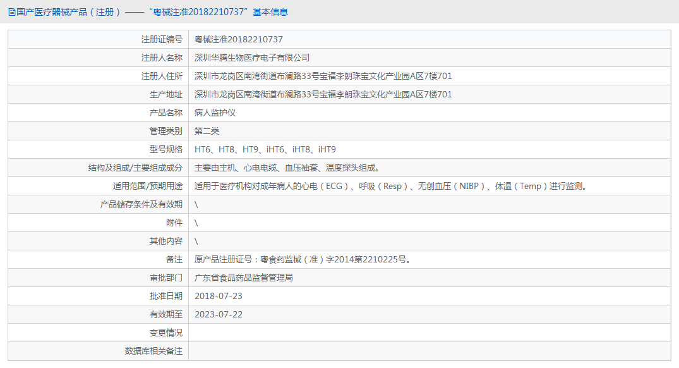Screen dimensions: 679x368
Task: Click the 附件 label
Action: tap(174, 223)
